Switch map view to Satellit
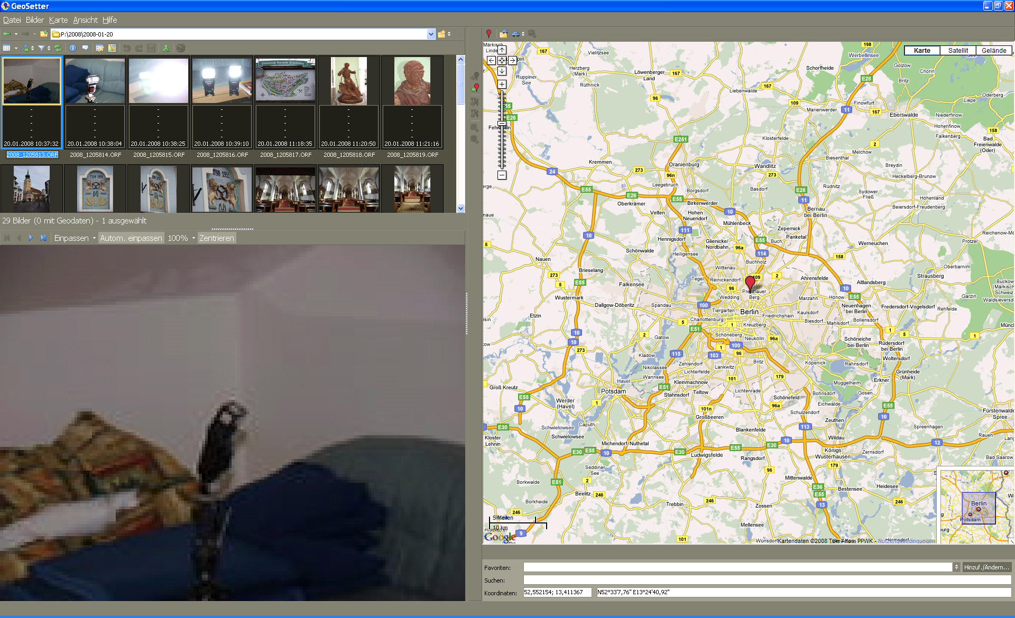The width and height of the screenshot is (1015, 618). click(x=957, y=51)
